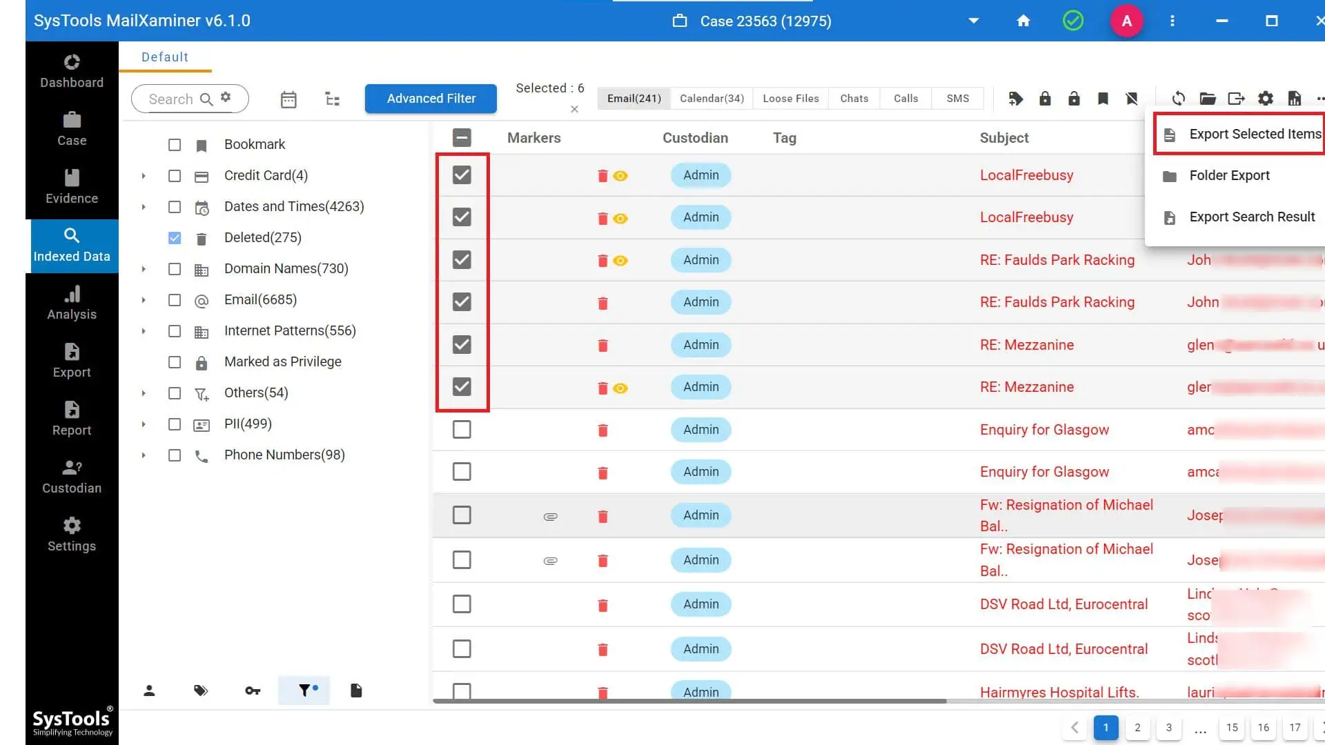1325x745 pixels.
Task: Open the case selector dropdown arrow
Action: tap(974, 21)
